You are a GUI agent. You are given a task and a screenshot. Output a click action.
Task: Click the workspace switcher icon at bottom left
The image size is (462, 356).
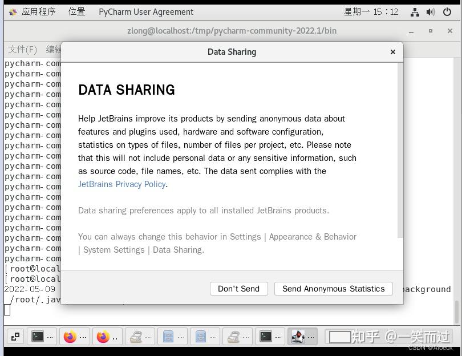(x=15, y=337)
